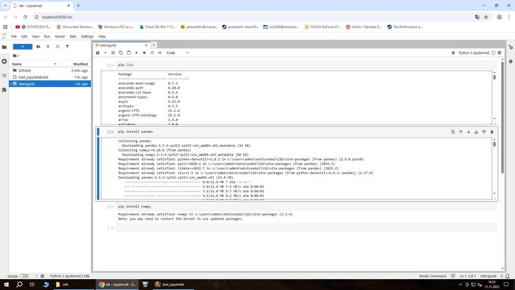Refresh the file browser listing

point(58,47)
